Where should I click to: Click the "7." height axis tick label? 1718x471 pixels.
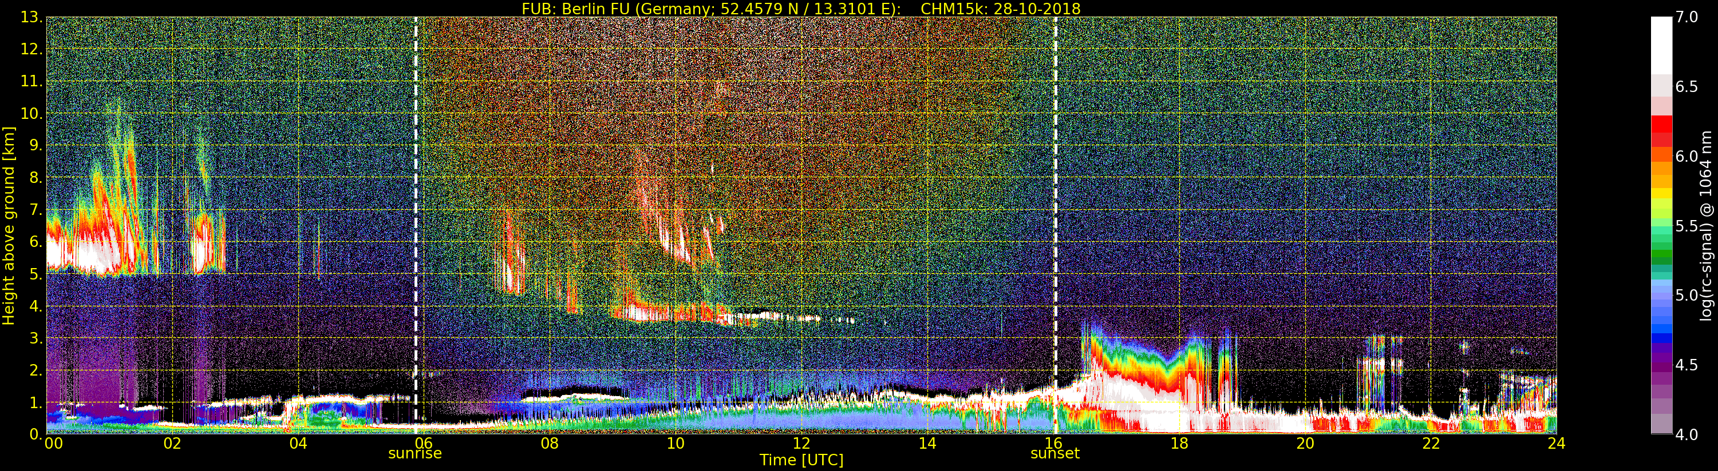36,209
